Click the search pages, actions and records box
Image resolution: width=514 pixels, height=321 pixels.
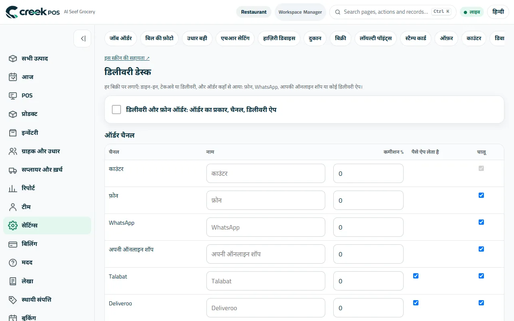coord(393,12)
